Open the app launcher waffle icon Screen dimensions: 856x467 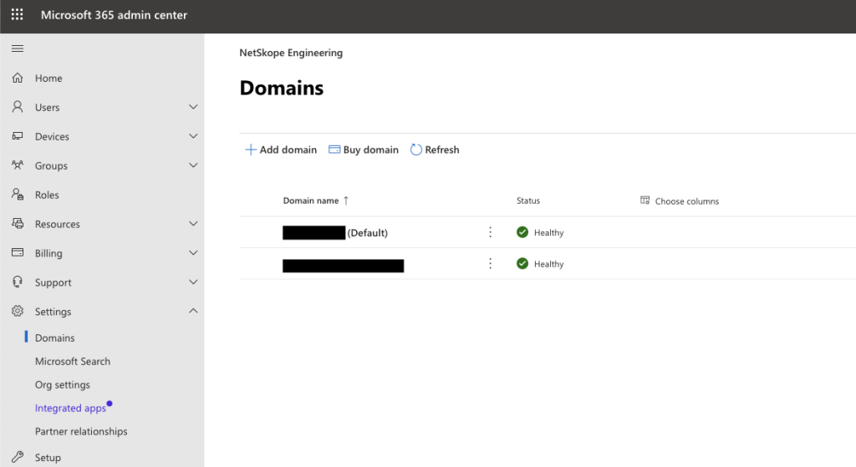point(18,15)
